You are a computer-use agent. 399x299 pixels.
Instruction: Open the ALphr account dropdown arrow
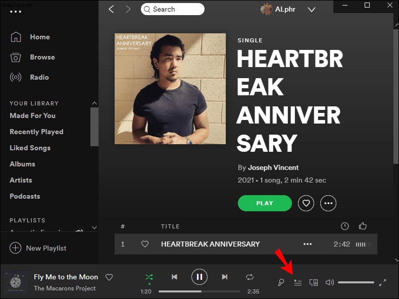pos(312,10)
